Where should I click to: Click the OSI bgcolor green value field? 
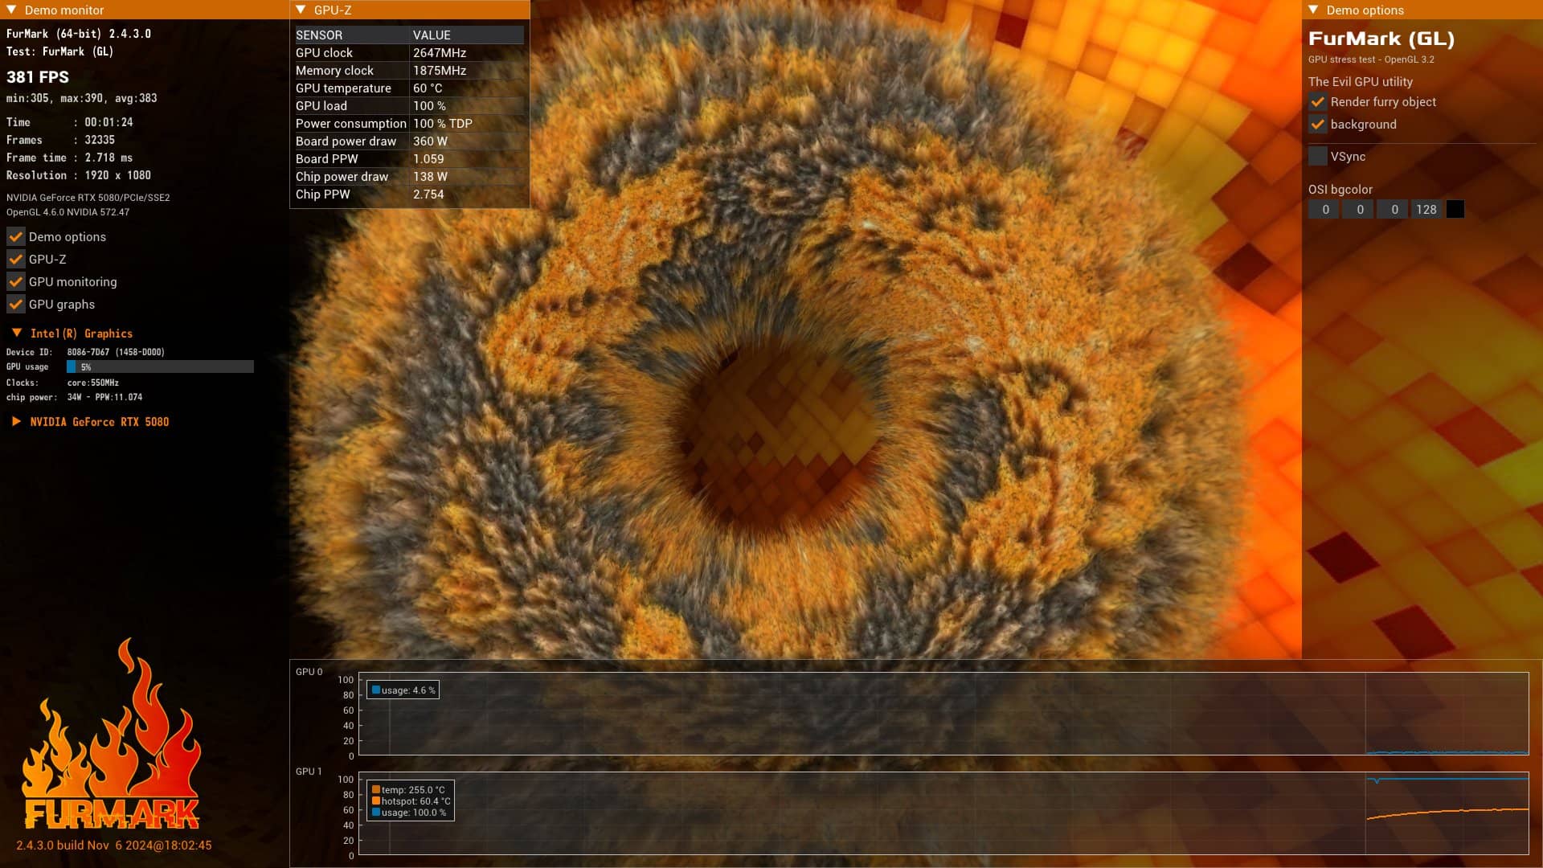pos(1359,210)
